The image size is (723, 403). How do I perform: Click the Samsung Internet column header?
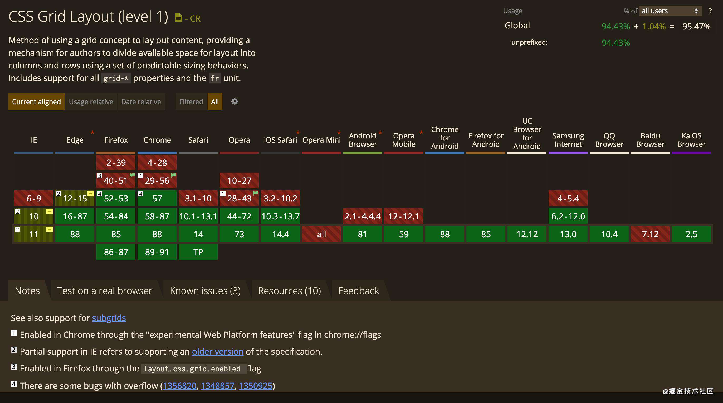pos(568,140)
